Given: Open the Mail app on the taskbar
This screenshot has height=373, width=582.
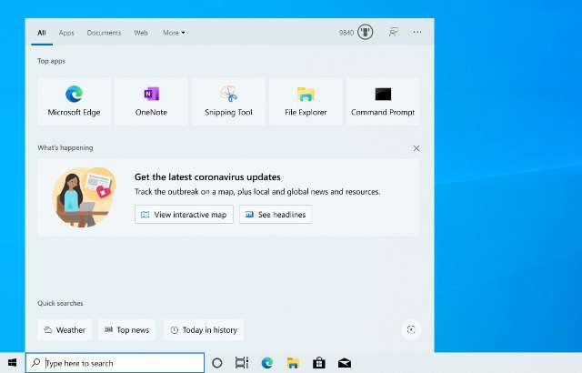Looking at the screenshot, I should point(345,363).
